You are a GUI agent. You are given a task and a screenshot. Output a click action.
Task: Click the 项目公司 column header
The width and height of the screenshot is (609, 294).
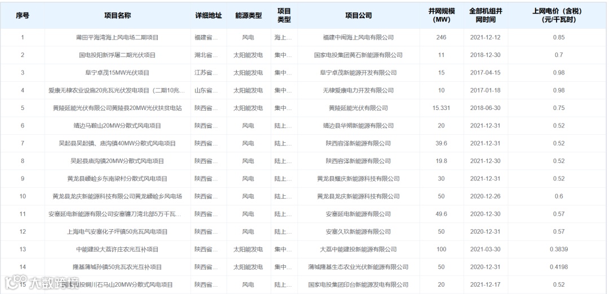pyautogui.click(x=359, y=16)
